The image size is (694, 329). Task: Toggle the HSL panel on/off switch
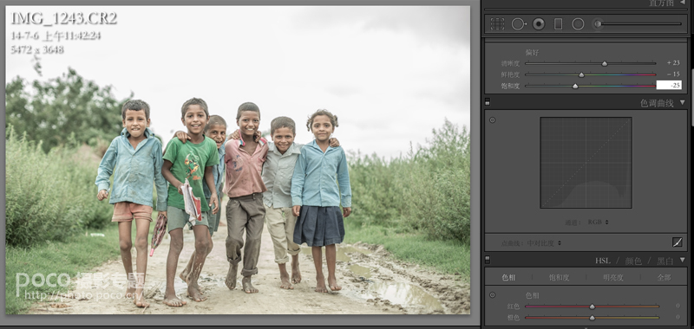click(488, 260)
